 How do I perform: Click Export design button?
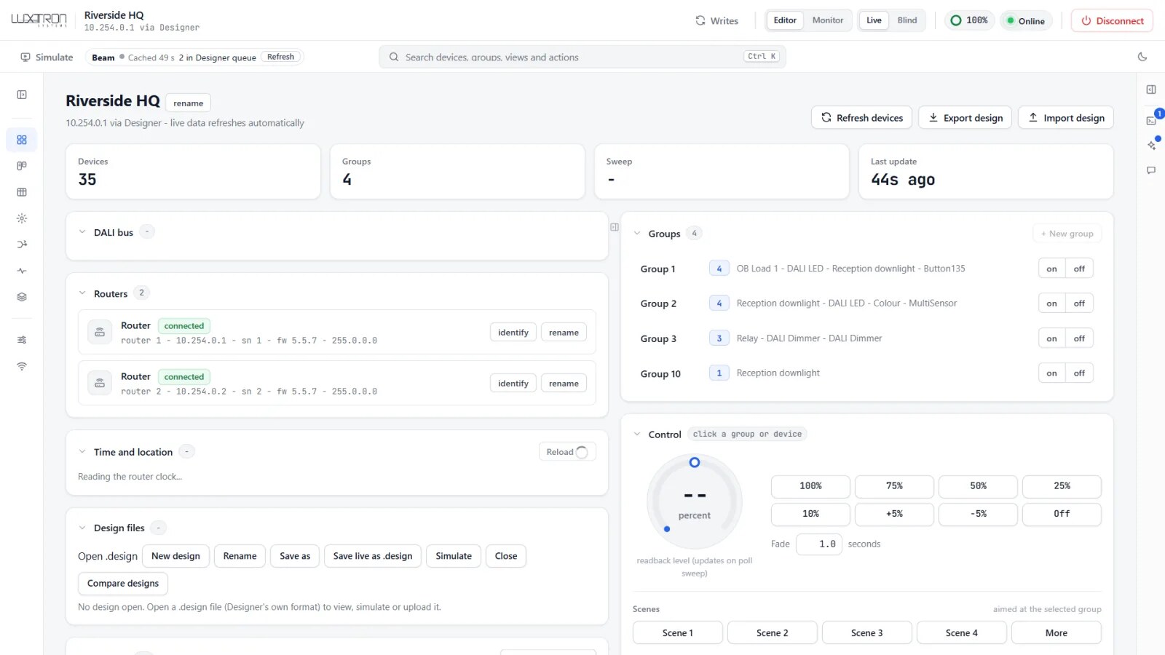(965, 118)
